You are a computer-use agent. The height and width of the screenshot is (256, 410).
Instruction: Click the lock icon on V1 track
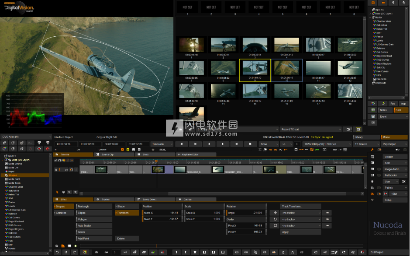pos(56,170)
